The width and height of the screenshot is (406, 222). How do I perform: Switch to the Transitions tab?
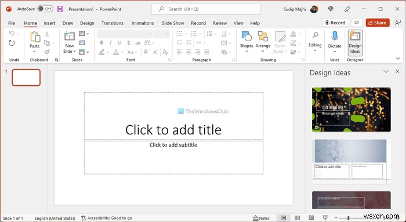[113, 23]
